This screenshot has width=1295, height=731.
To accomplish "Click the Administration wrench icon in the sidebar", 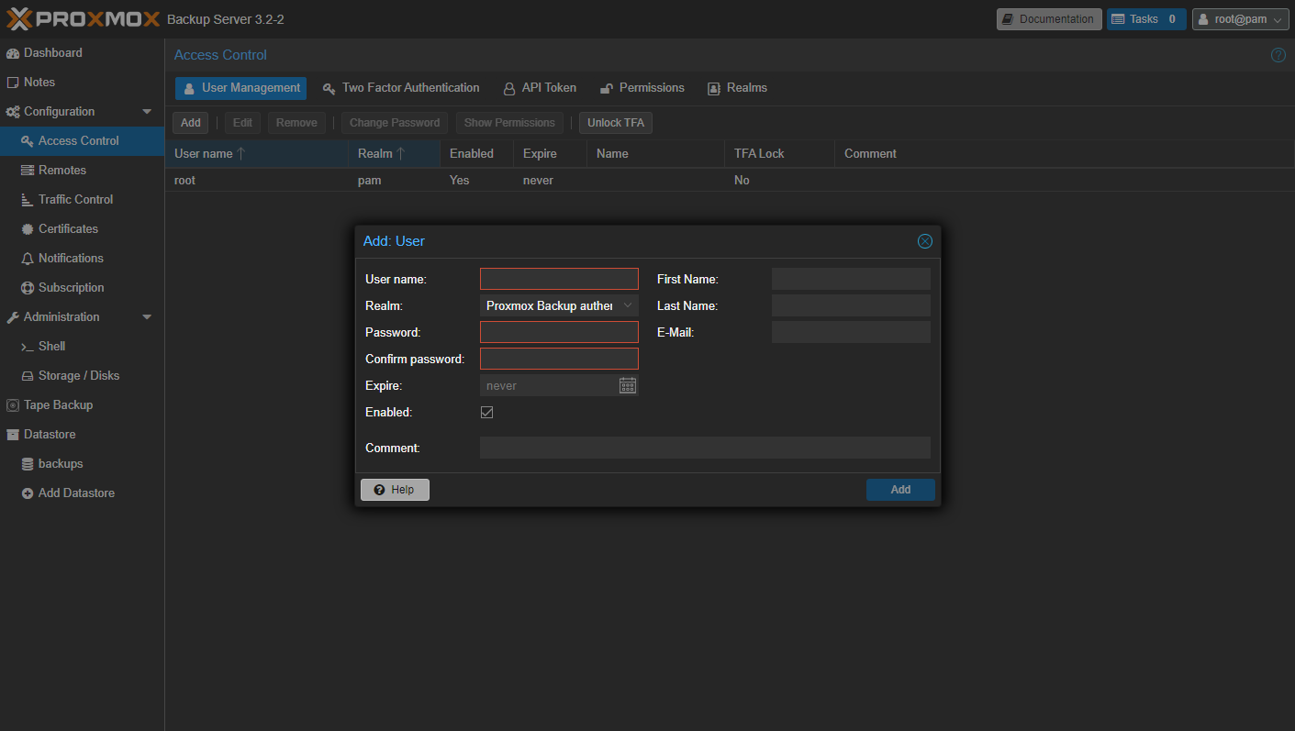I will coord(13,317).
